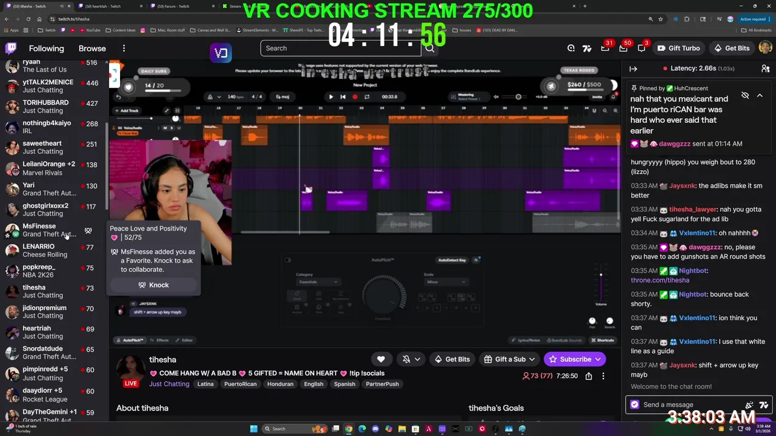Open the Just Chatting category link

(169, 384)
